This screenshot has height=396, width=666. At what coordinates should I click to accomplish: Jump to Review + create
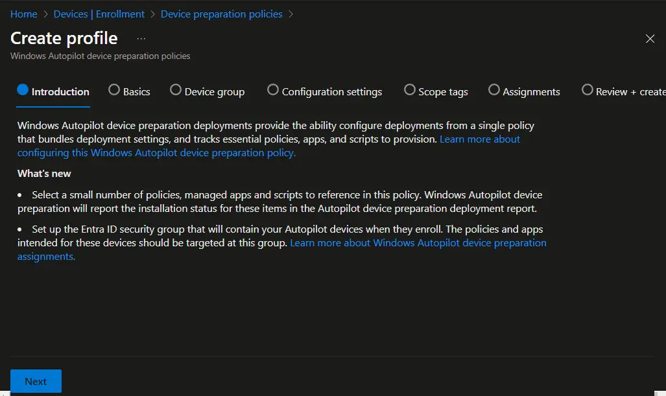[x=627, y=91]
